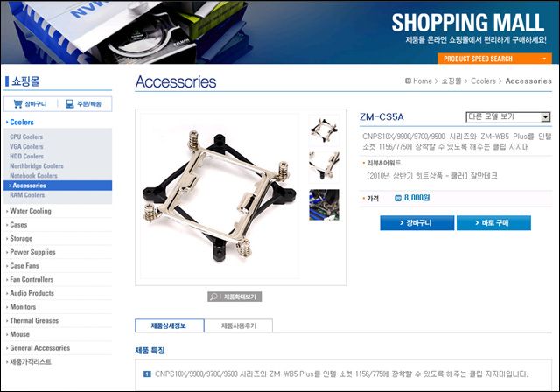
Task: Click the order/delivery computer icon
Action: pos(70,104)
